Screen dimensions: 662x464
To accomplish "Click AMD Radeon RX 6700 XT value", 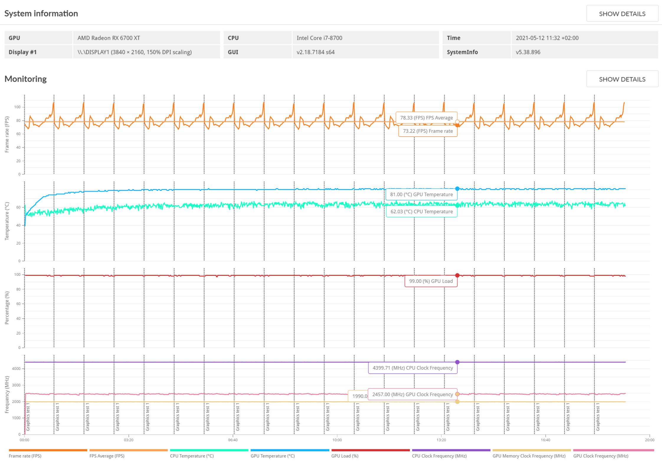I will coord(109,38).
